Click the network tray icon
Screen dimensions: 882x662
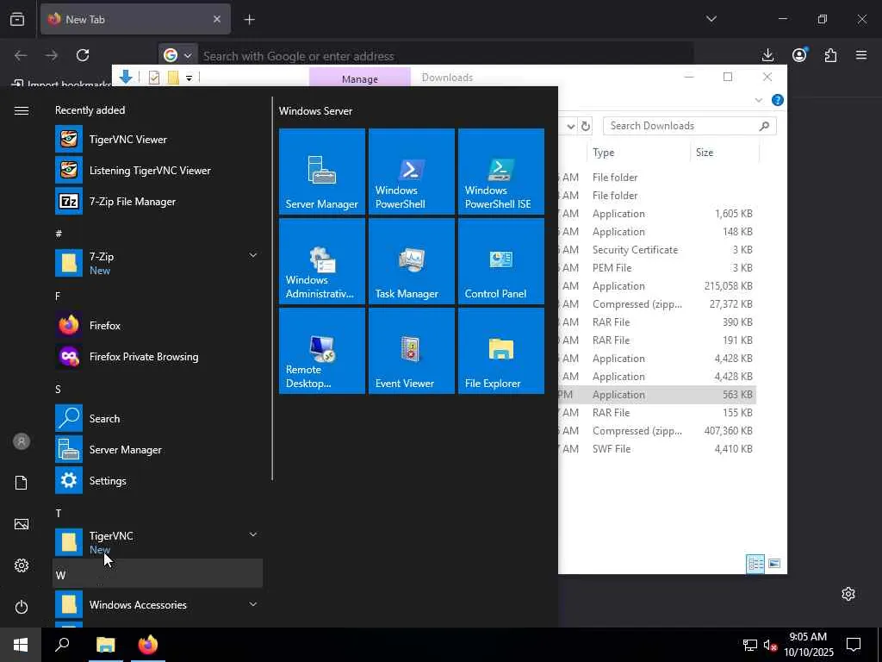pyautogui.click(x=750, y=645)
